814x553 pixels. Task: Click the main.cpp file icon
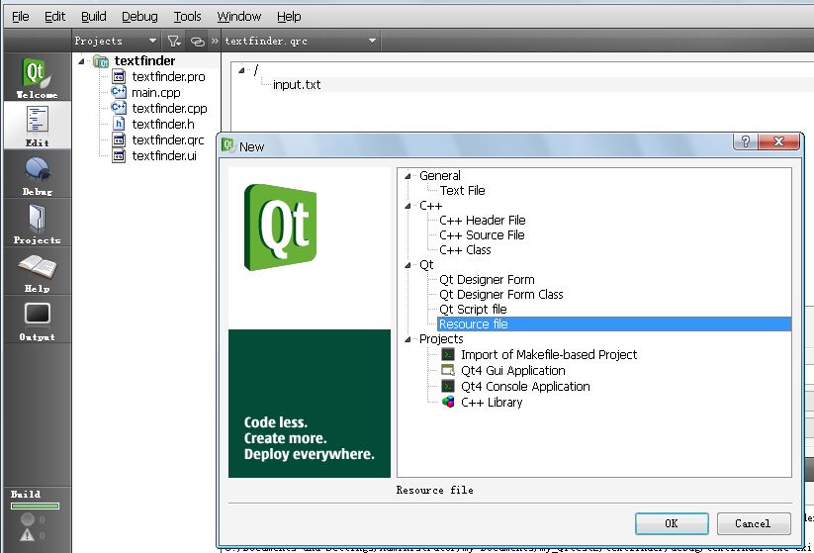pos(119,92)
